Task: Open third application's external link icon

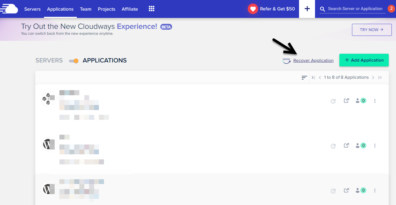Action: 346,190
